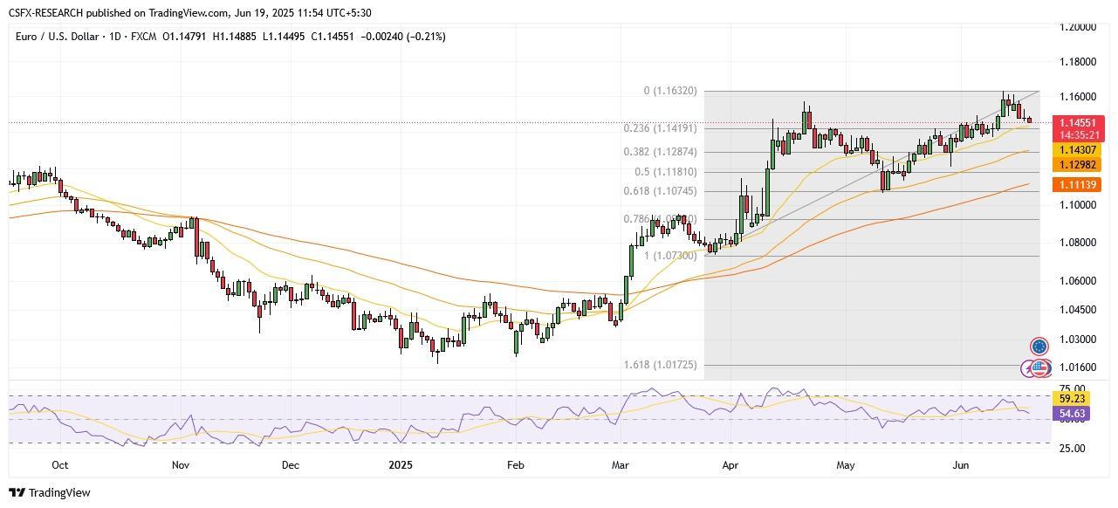The image size is (1118, 508).
Task: Open the Euro / U.S. Dollar symbol selector
Action: (56, 37)
